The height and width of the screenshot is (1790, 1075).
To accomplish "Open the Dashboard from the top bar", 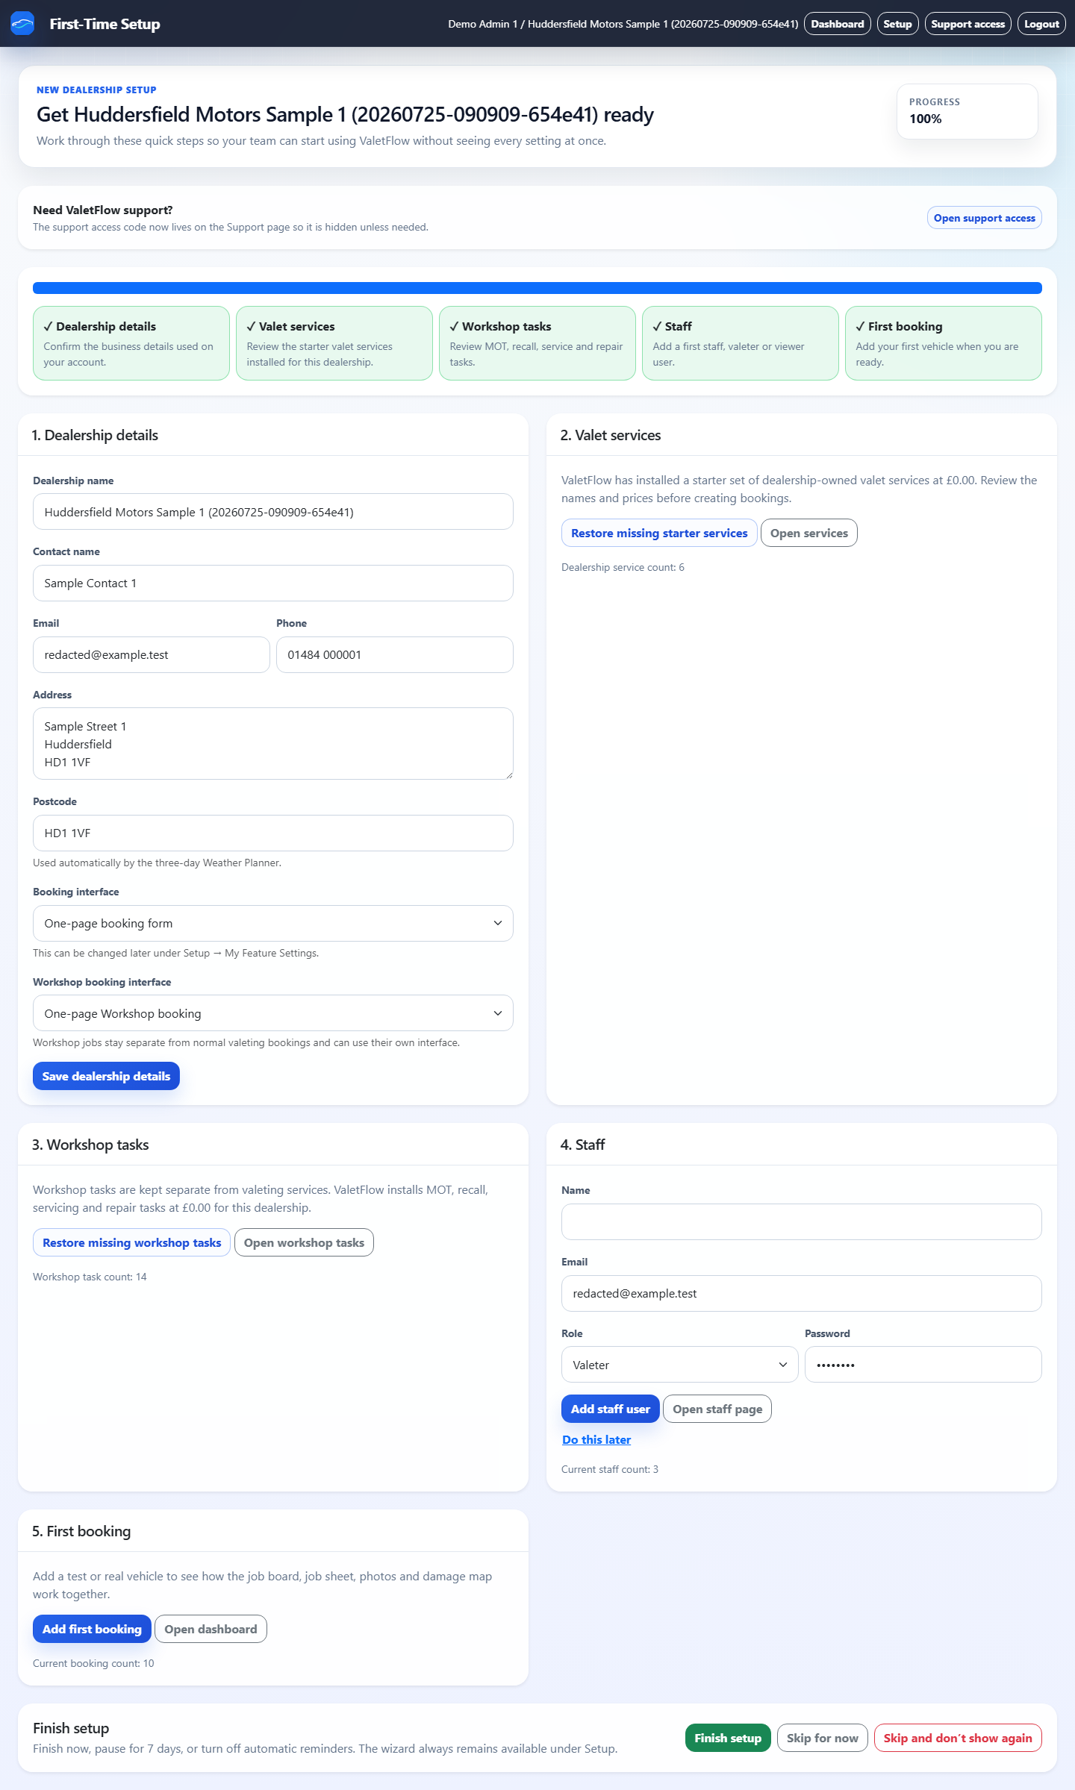I will [837, 24].
